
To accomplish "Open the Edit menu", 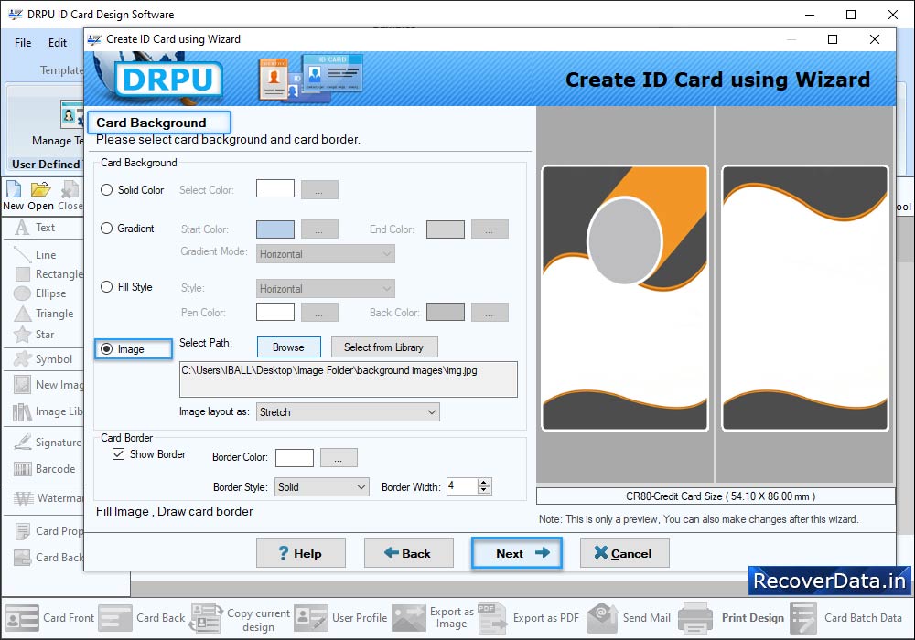I will [58, 43].
